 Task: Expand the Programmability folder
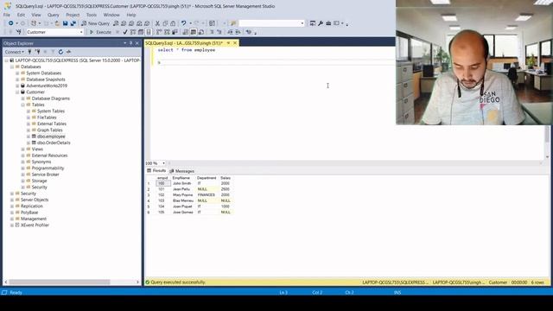tap(23, 168)
